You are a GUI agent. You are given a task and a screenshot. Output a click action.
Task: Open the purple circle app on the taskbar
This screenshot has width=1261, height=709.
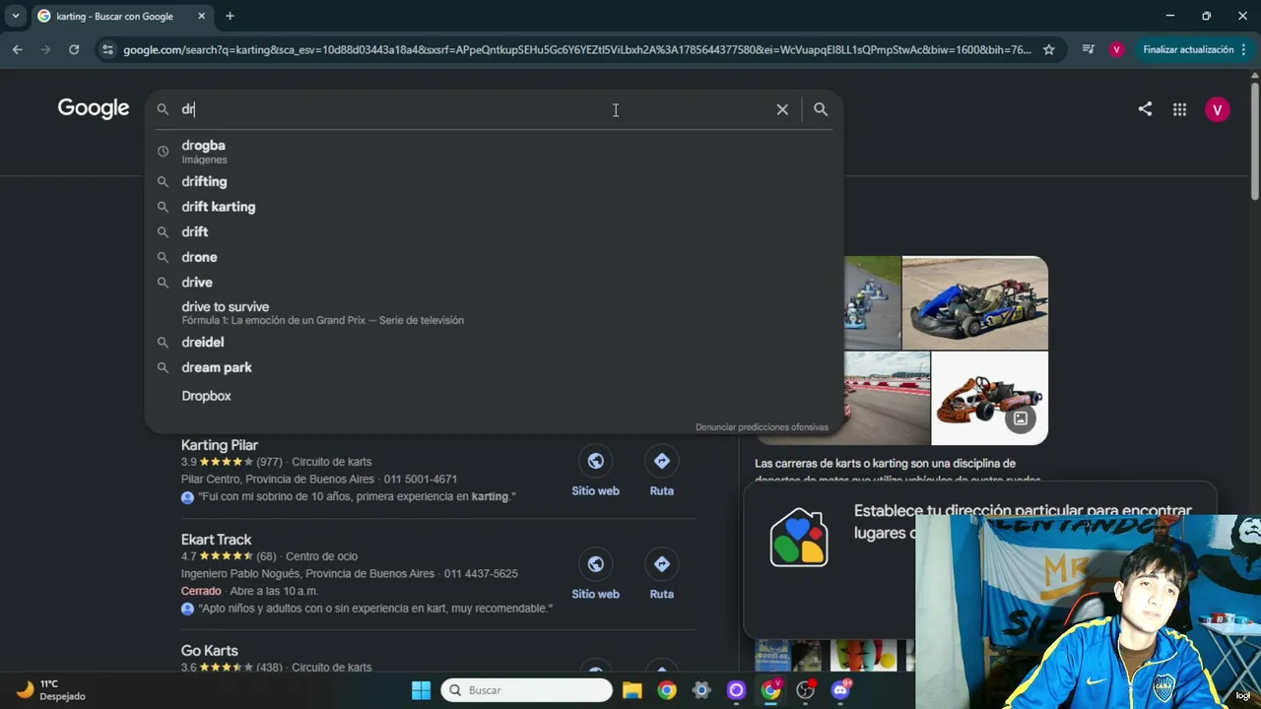click(x=736, y=690)
